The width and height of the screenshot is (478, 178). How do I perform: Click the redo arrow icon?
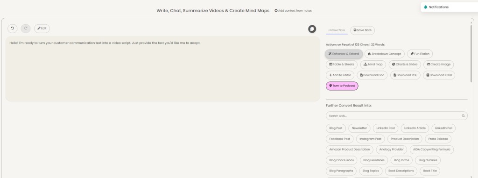pyautogui.click(x=26, y=28)
